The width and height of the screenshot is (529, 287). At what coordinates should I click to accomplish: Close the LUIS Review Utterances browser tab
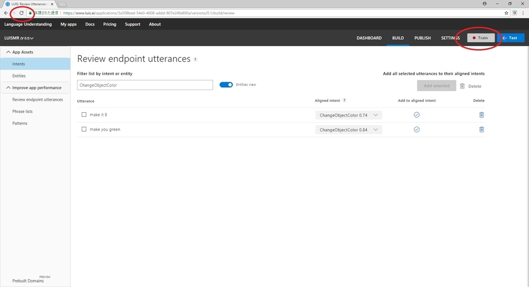pyautogui.click(x=52, y=4)
